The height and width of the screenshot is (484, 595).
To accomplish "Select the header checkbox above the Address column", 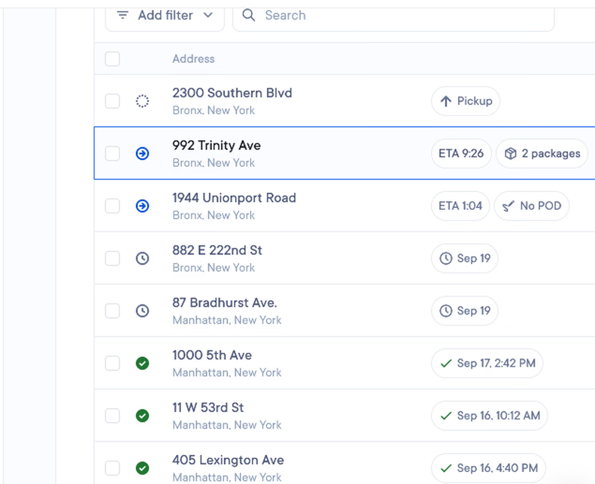I will point(112,59).
